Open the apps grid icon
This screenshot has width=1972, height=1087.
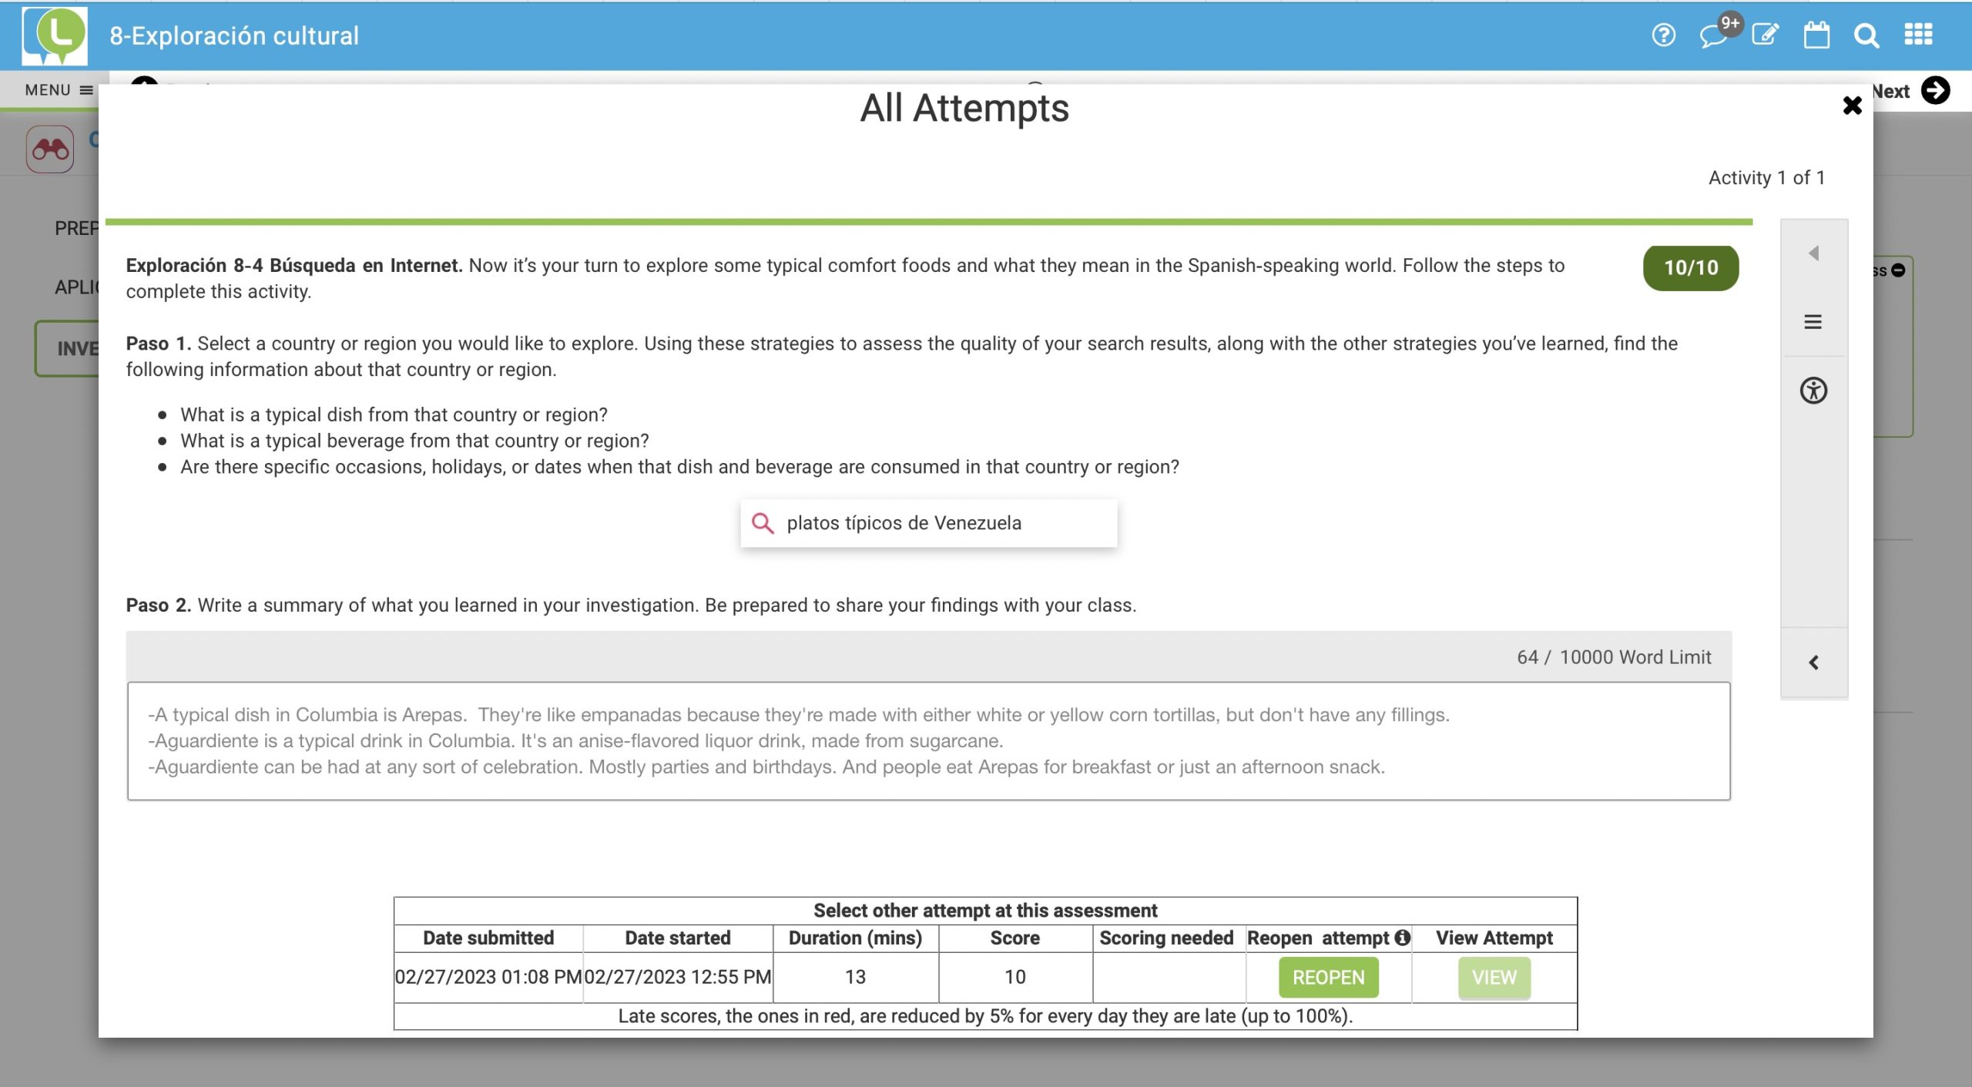pyautogui.click(x=1917, y=35)
